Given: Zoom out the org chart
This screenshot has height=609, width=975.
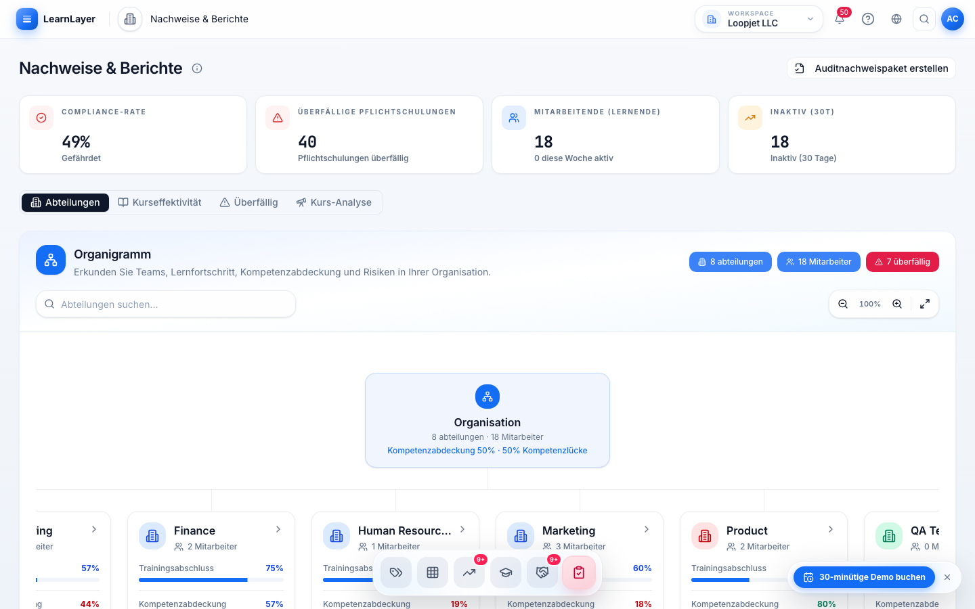Looking at the screenshot, I should [x=843, y=304].
